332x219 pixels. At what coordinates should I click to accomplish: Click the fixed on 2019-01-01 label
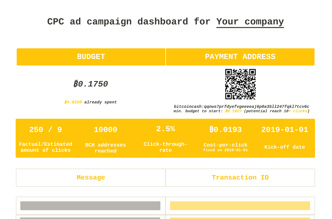(225, 150)
